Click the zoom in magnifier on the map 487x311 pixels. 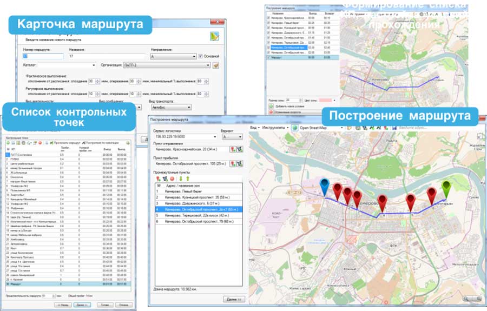[466, 299]
